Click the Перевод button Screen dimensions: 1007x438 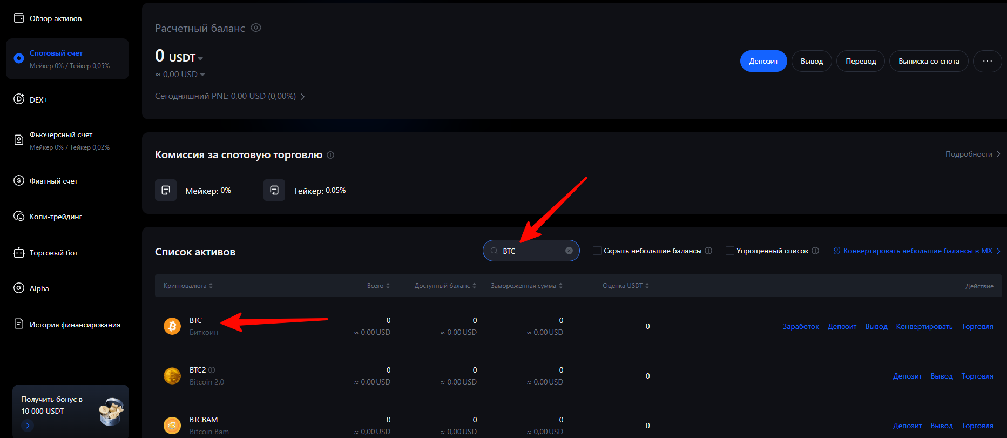click(x=861, y=61)
